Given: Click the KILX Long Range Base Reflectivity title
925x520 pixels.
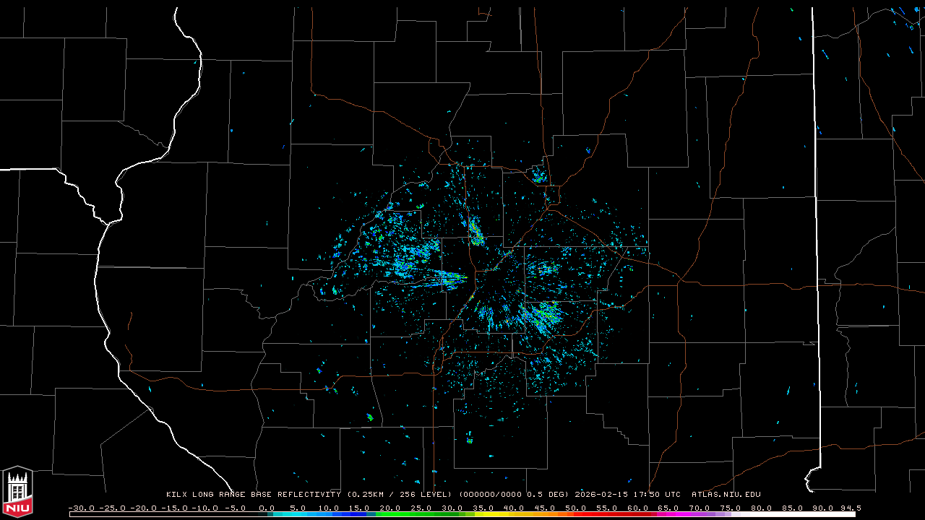Looking at the screenshot, I should tap(253, 495).
